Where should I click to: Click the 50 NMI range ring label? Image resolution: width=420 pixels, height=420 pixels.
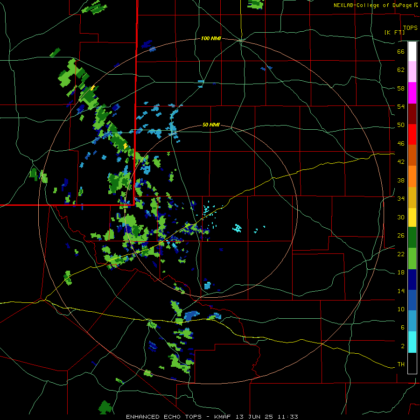211,125
